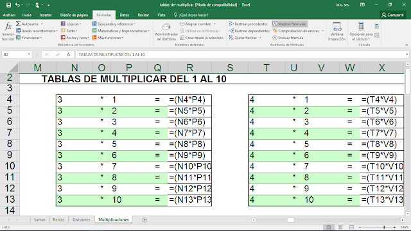Viewport: 411px width, 231px height.
Task: Click Evaluar fórmula
Action: click(x=288, y=38)
